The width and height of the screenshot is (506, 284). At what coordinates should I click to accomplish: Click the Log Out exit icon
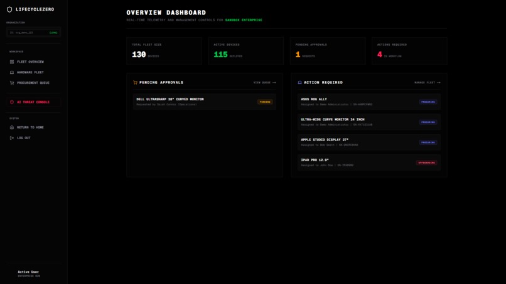12,138
